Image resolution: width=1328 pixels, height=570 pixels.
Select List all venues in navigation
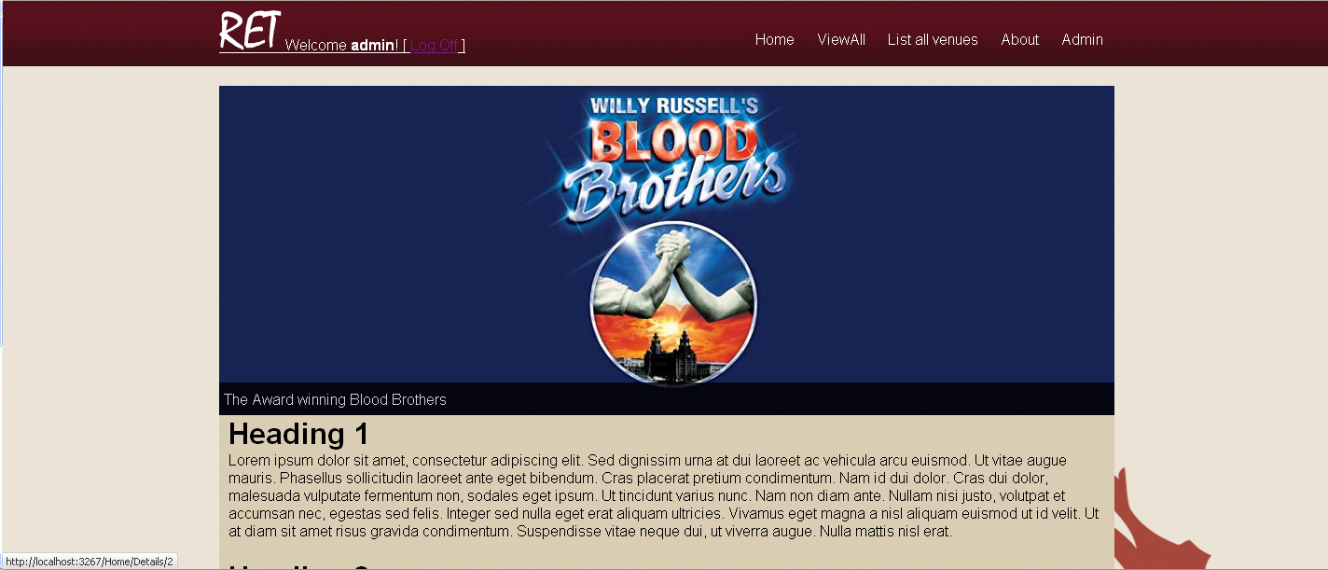(x=933, y=39)
